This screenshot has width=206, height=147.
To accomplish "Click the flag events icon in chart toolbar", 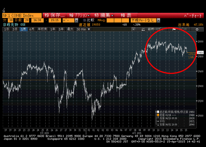I will pyautogui.click(x=174, y=29).
